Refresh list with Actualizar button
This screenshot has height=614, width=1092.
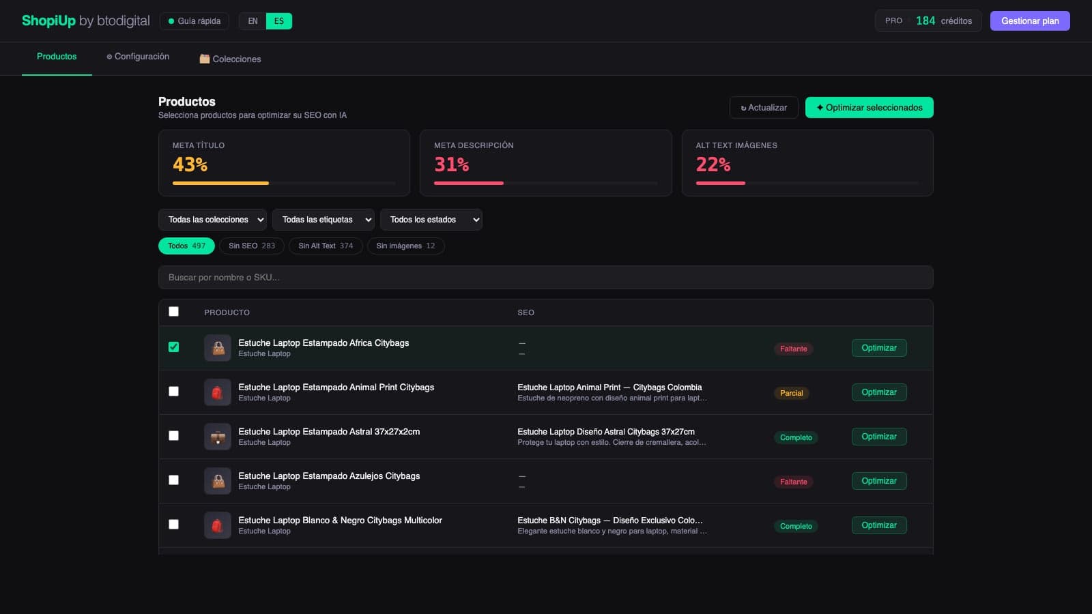pyautogui.click(x=764, y=107)
